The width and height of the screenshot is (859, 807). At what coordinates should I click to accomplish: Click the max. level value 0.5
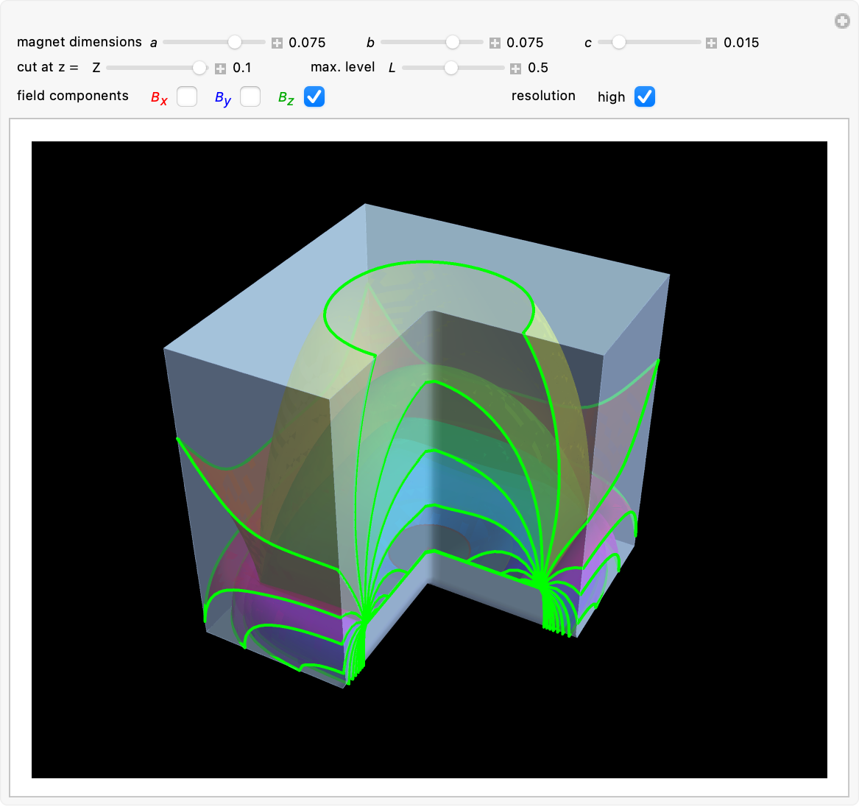[x=538, y=68]
